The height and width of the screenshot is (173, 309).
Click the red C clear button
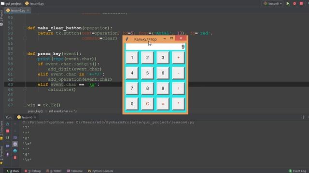tap(147, 104)
